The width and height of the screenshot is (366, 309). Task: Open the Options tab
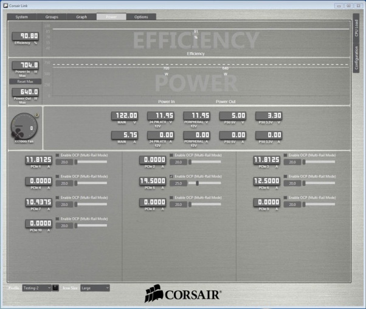tap(141, 17)
